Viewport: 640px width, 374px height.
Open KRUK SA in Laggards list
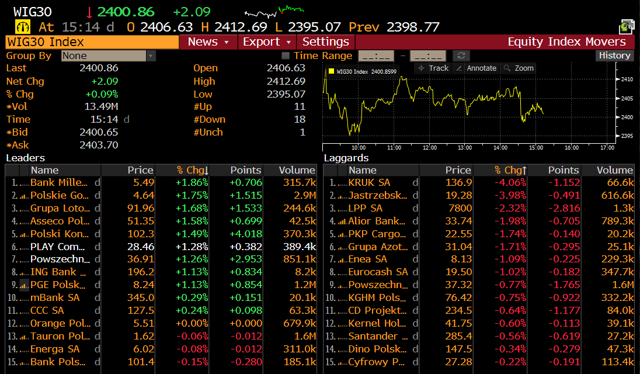369,182
